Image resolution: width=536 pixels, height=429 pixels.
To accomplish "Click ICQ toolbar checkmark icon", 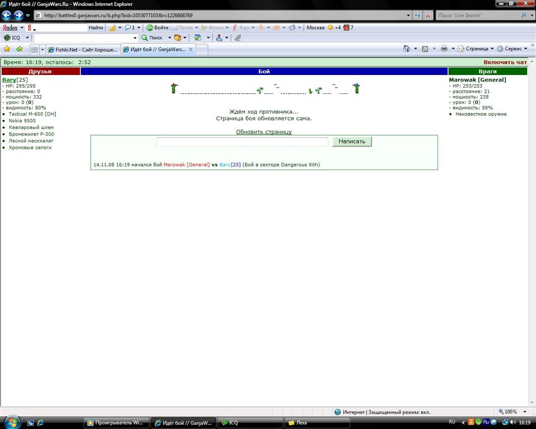I will [x=198, y=37].
